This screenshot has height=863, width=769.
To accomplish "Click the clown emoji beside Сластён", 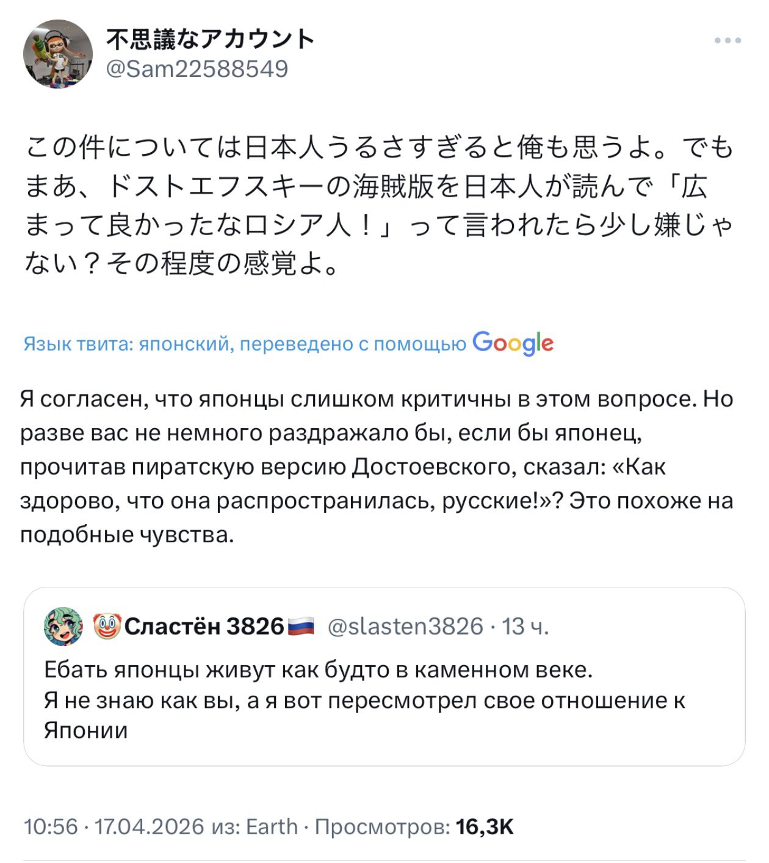I will tap(107, 626).
